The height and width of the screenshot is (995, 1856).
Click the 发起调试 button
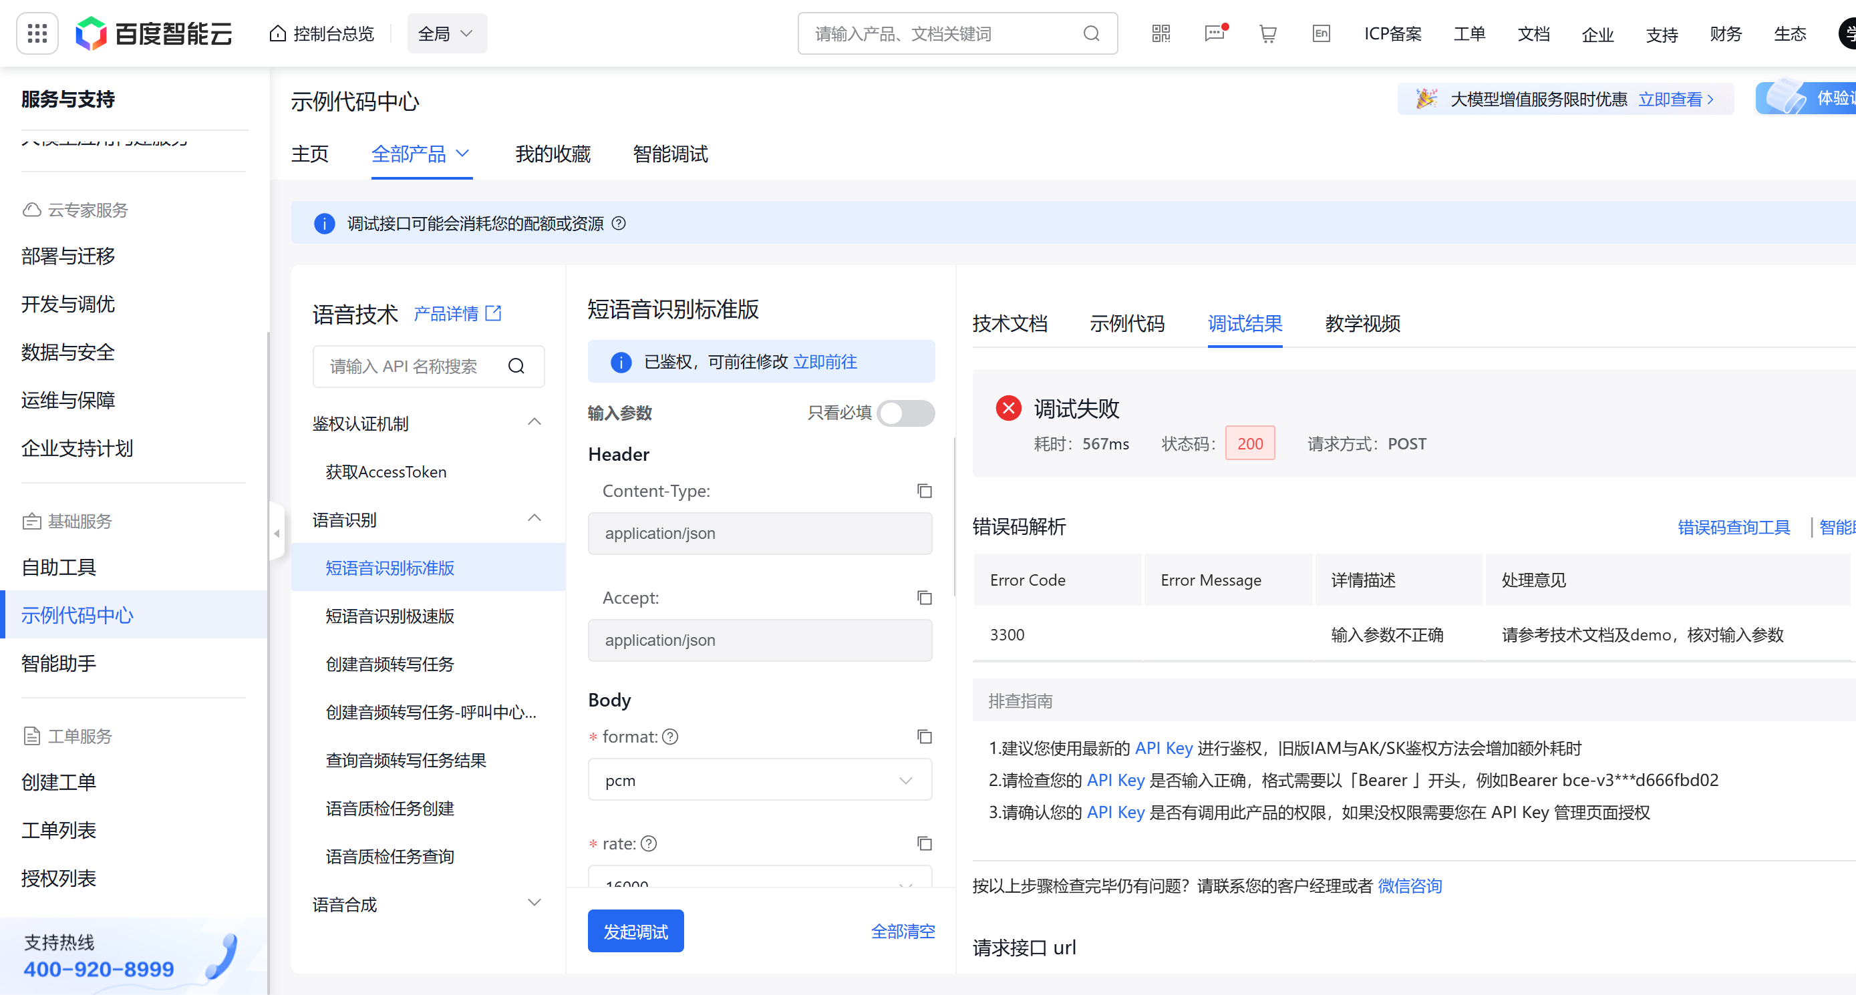point(635,930)
